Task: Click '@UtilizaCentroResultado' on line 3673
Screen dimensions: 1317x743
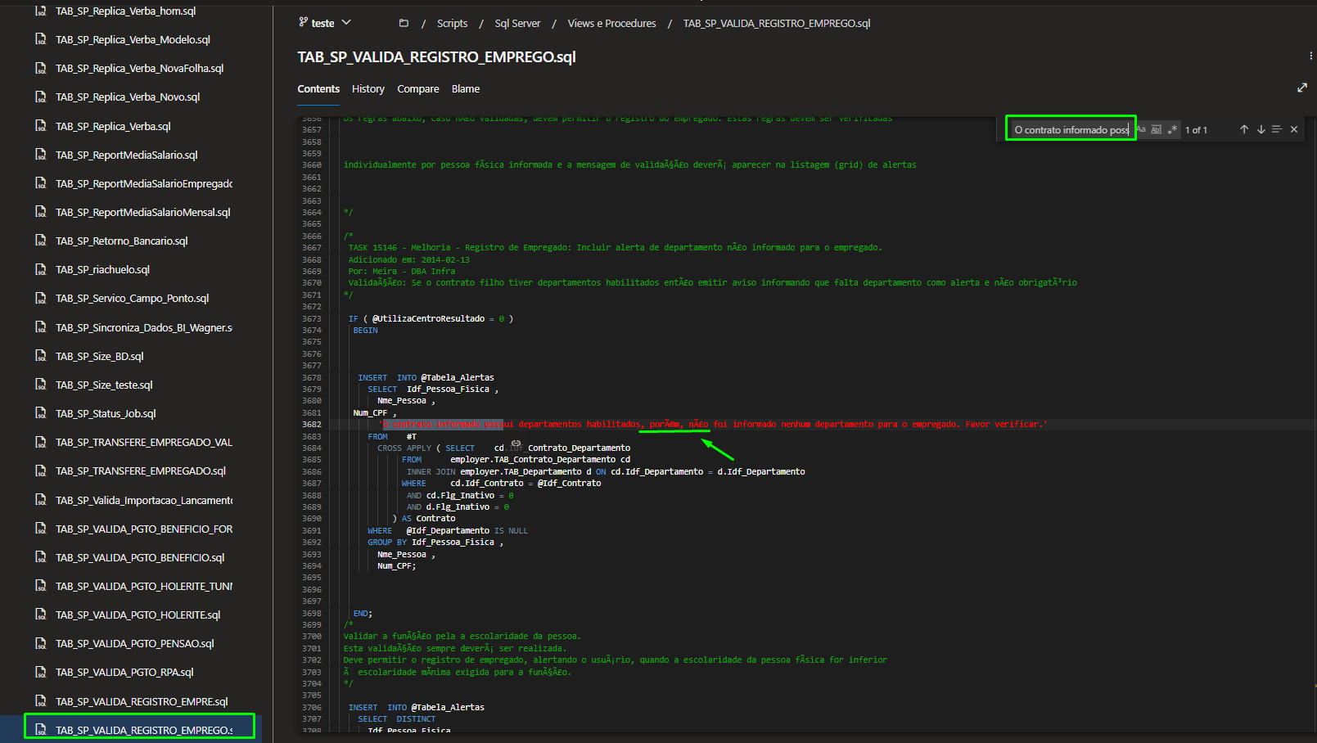Action: tap(428, 318)
